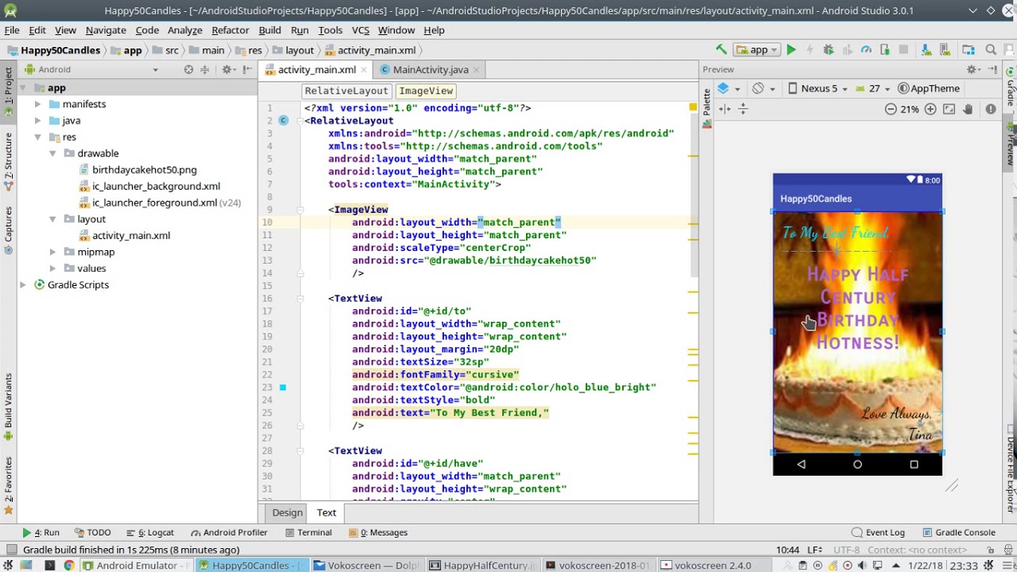This screenshot has width=1017, height=572.
Task: Zoom in the layout preview
Action: coord(930,109)
